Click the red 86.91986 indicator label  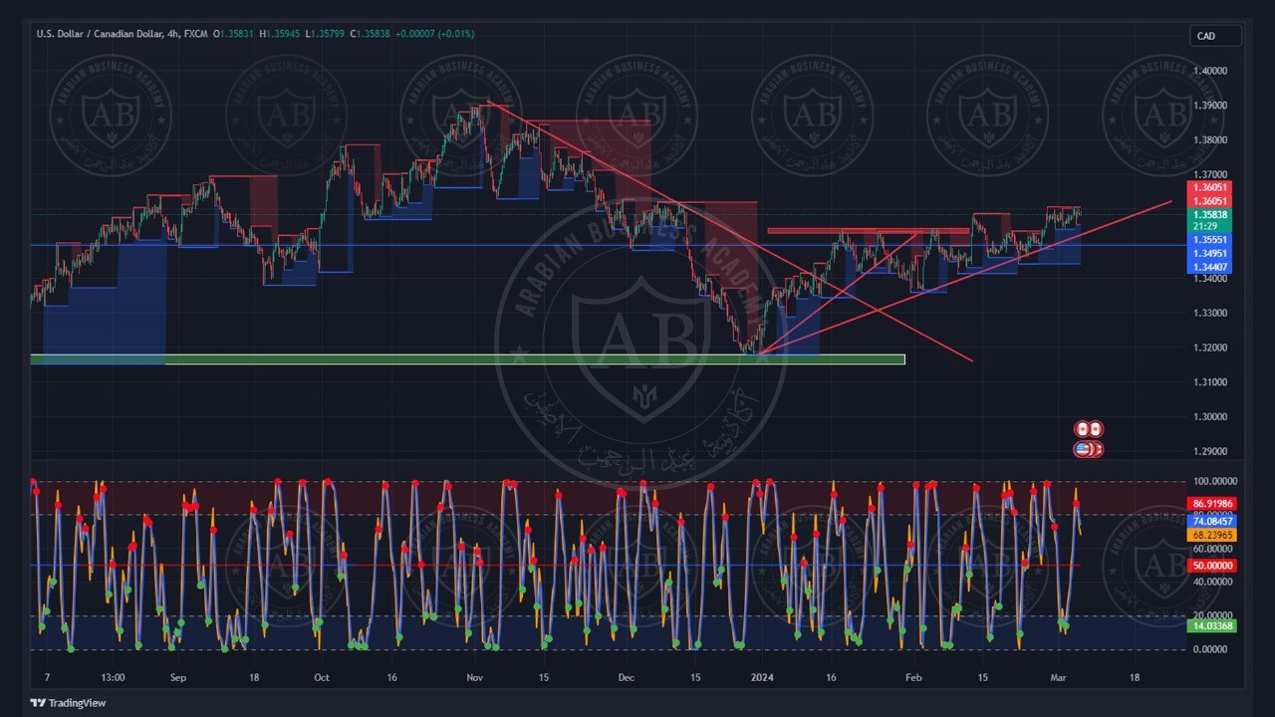pos(1212,505)
